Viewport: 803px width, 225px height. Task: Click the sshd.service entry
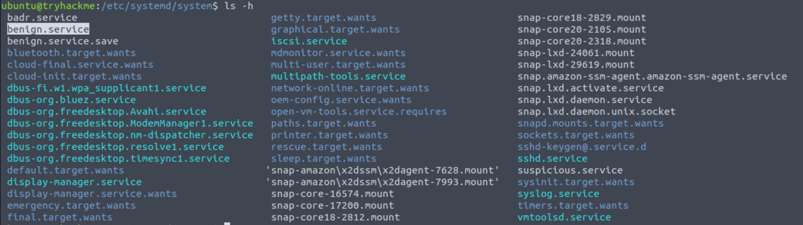(x=552, y=158)
